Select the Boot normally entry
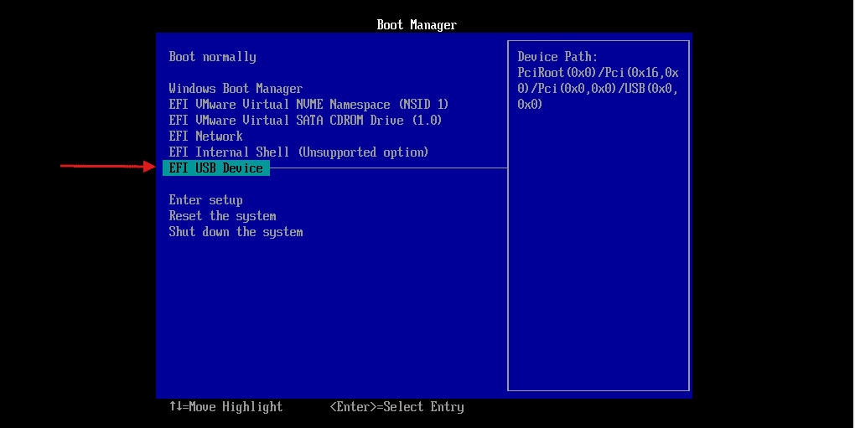This screenshot has height=428, width=855. coord(212,57)
